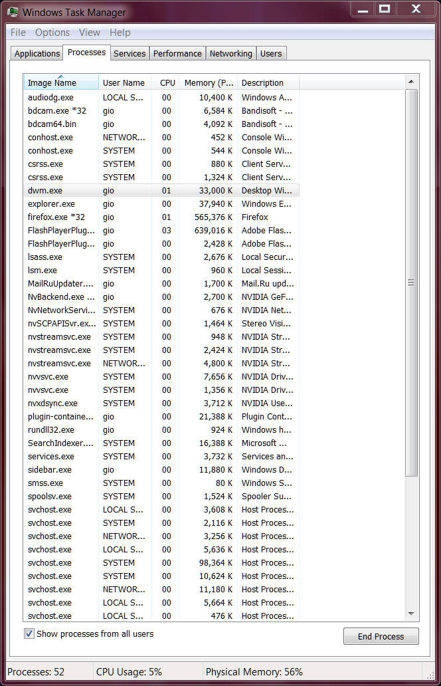Image resolution: width=441 pixels, height=686 pixels.
Task: Select the audiodg.exe process
Action: click(161, 98)
